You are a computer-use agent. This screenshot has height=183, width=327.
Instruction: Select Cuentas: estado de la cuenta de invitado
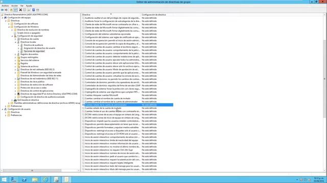click(103, 108)
